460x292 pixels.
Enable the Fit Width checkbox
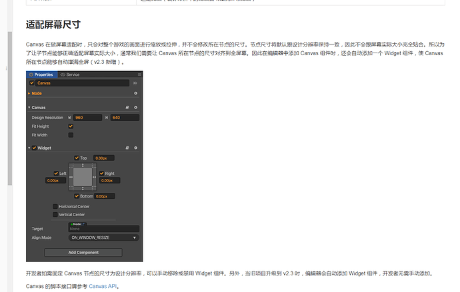point(71,135)
